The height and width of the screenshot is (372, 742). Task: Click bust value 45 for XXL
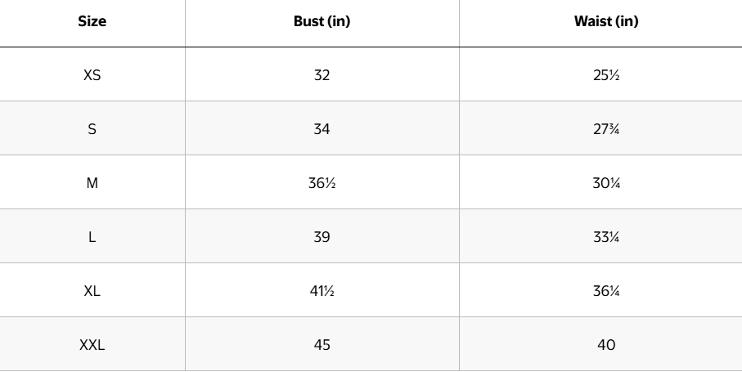click(322, 344)
